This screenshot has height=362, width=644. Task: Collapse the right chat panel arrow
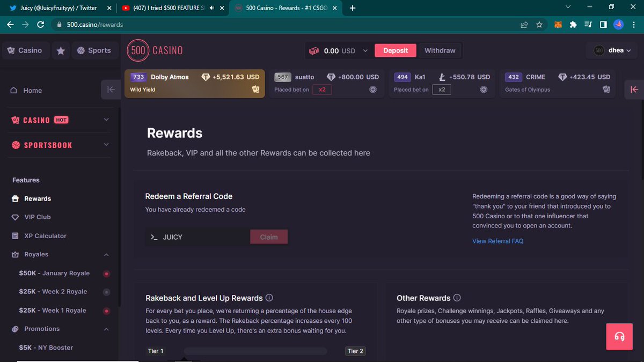(634, 90)
